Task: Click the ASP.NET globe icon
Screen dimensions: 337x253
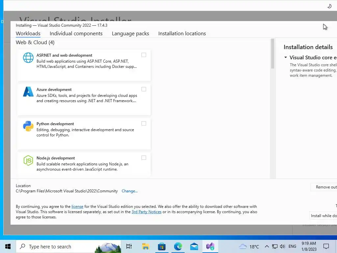Action: pos(28,58)
